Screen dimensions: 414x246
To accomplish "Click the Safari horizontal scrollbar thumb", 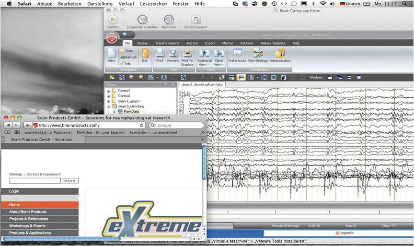I will tap(61, 239).
